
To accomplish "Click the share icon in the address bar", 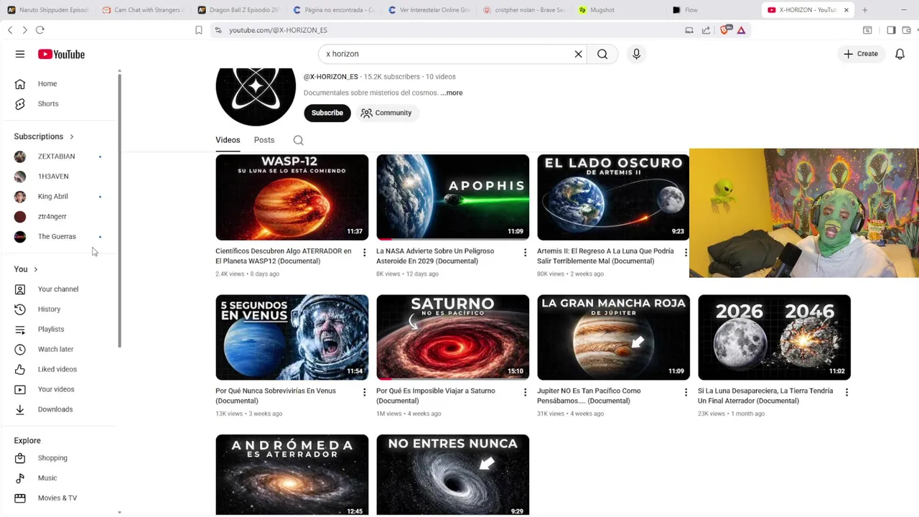I will [x=706, y=30].
